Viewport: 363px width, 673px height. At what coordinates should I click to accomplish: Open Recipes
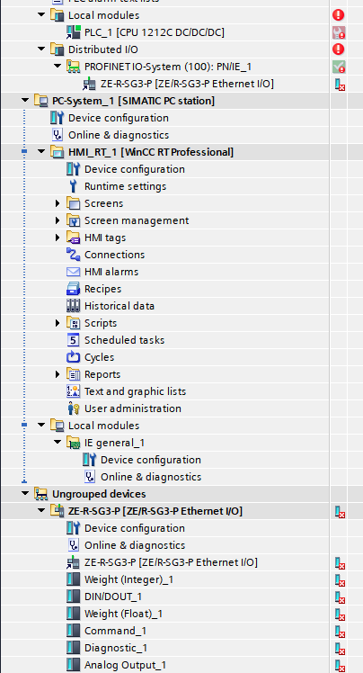(102, 289)
